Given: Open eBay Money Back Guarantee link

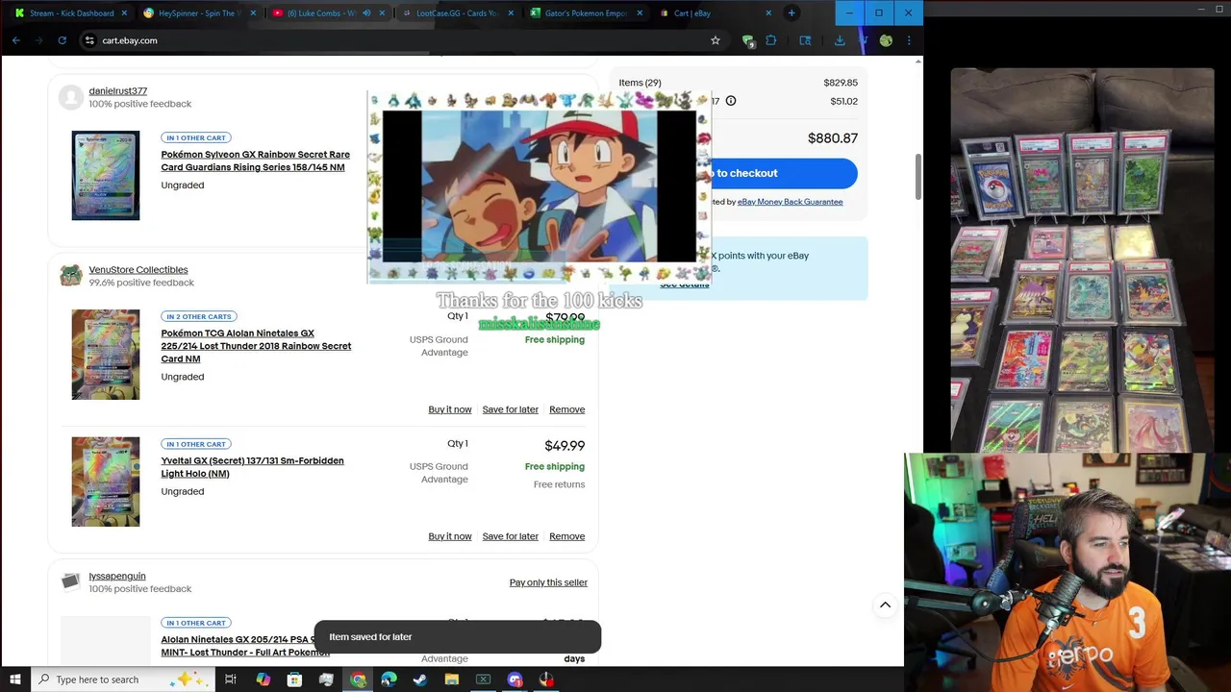Looking at the screenshot, I should [790, 202].
